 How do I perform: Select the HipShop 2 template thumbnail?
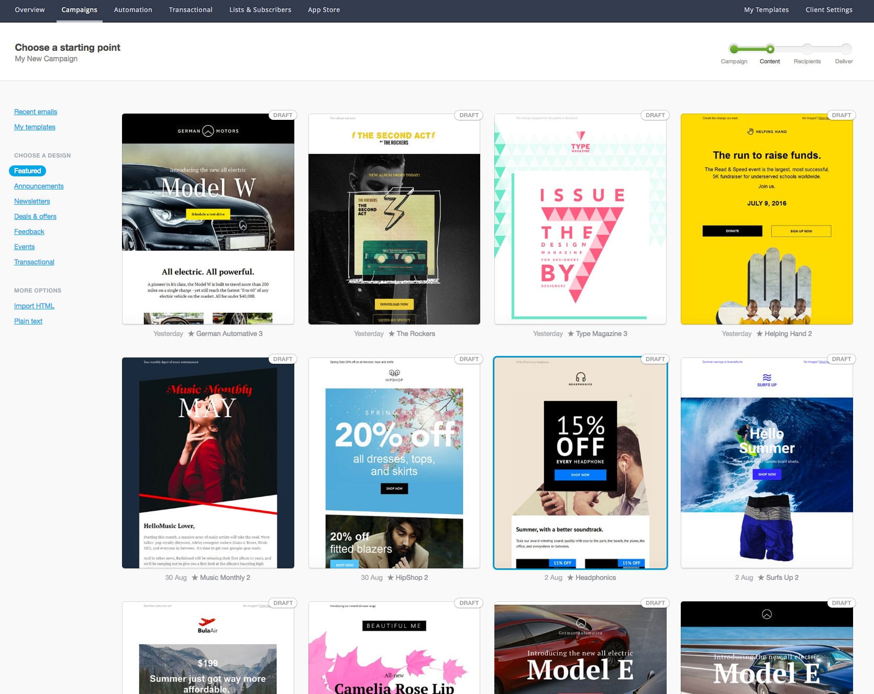(394, 463)
